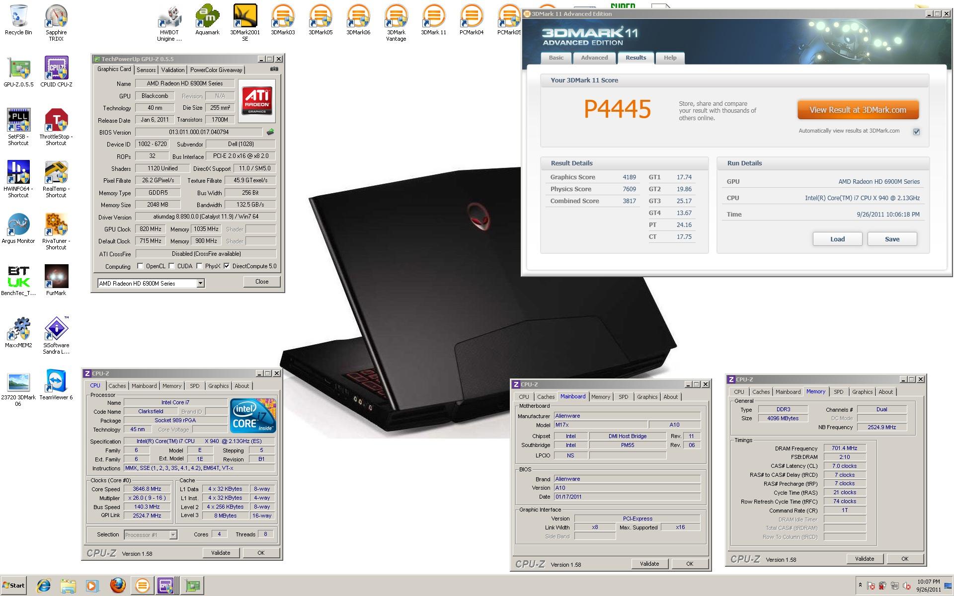Launch MaxxMEM2 desktop icon
This screenshot has height=596, width=954.
pos(18,333)
